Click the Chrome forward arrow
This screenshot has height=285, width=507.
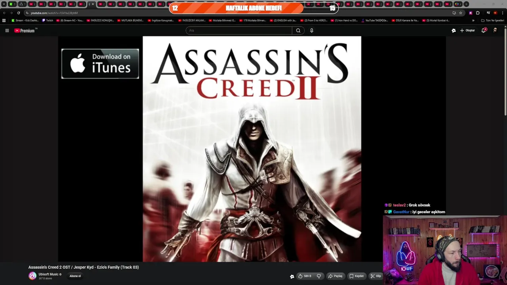point(11,13)
